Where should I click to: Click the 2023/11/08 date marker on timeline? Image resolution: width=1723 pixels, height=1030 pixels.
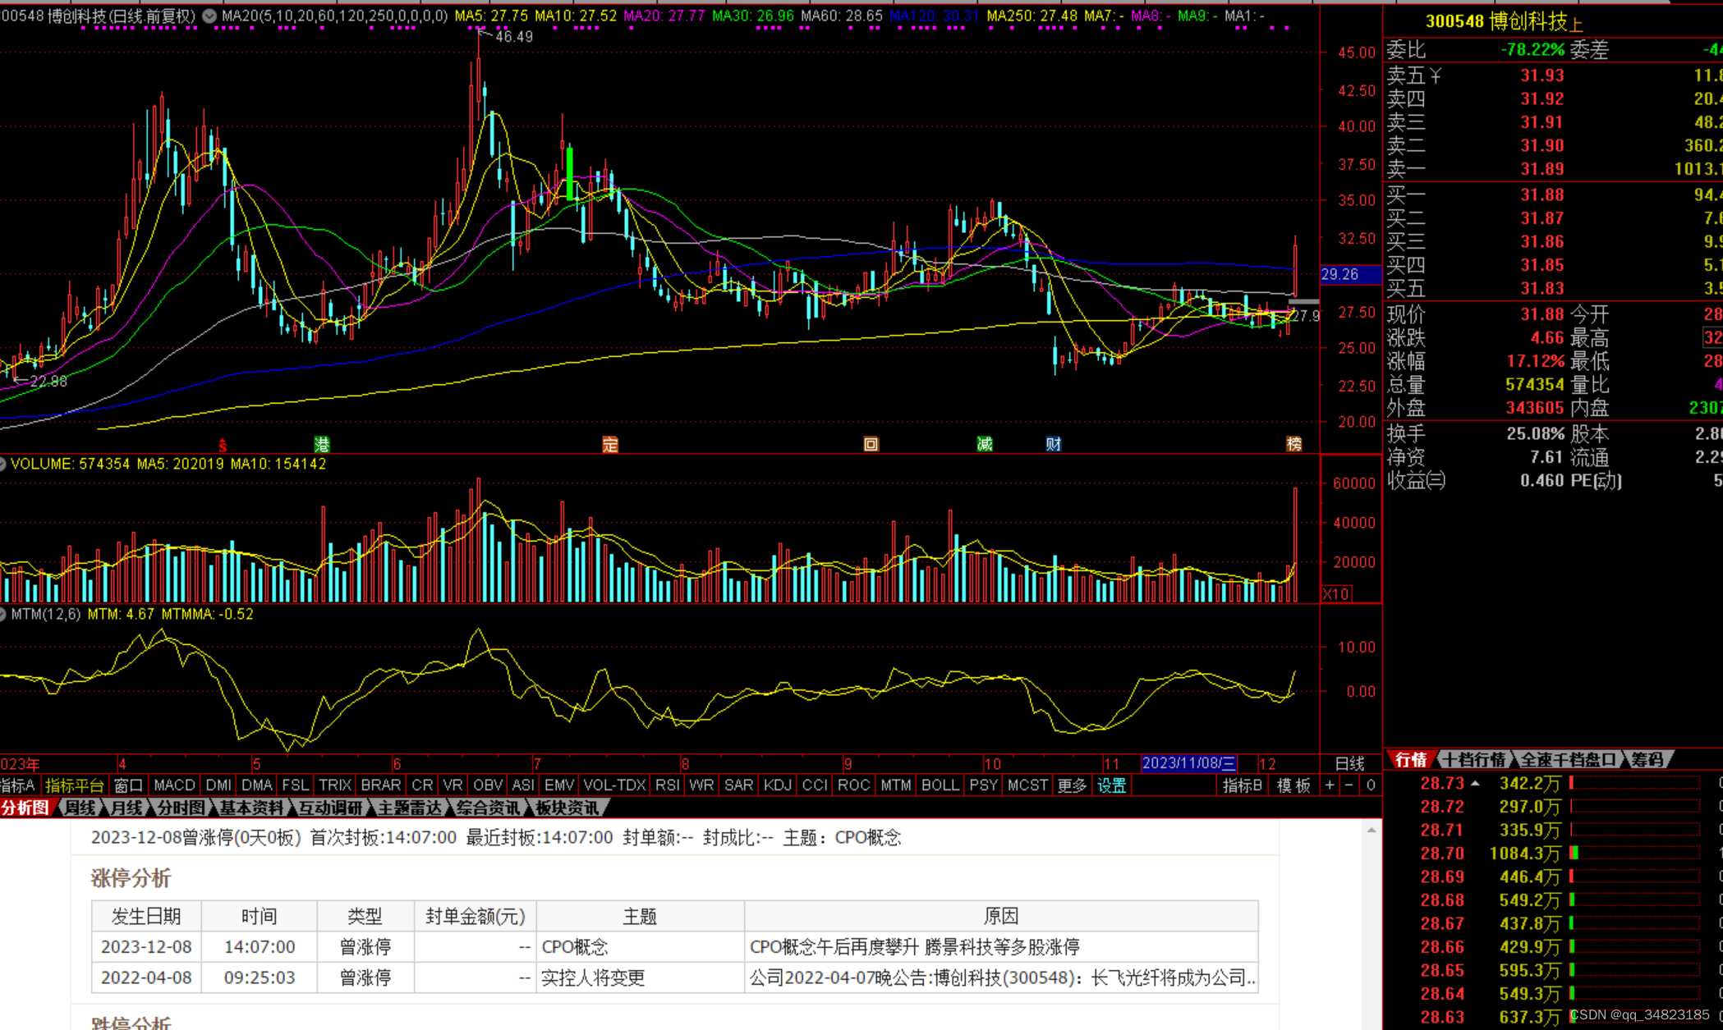coord(1188,763)
